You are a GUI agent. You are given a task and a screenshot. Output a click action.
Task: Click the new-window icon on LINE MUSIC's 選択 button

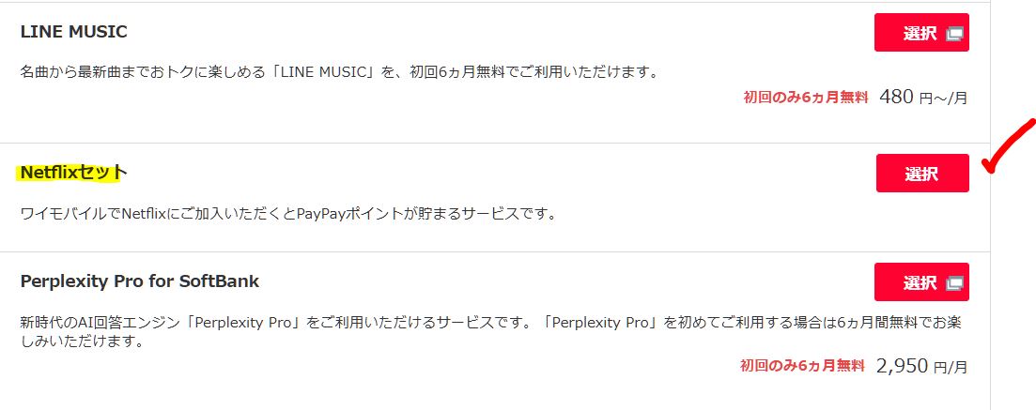coord(954,34)
